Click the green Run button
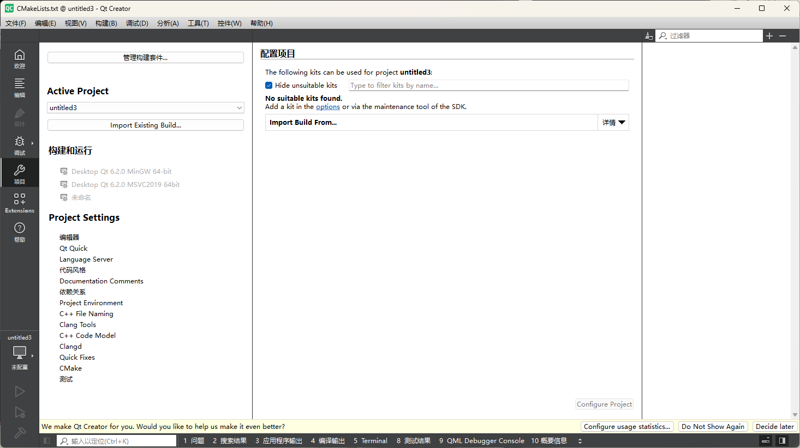 [x=20, y=391]
